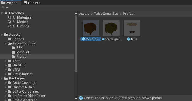Select the FBX folder

(19, 48)
